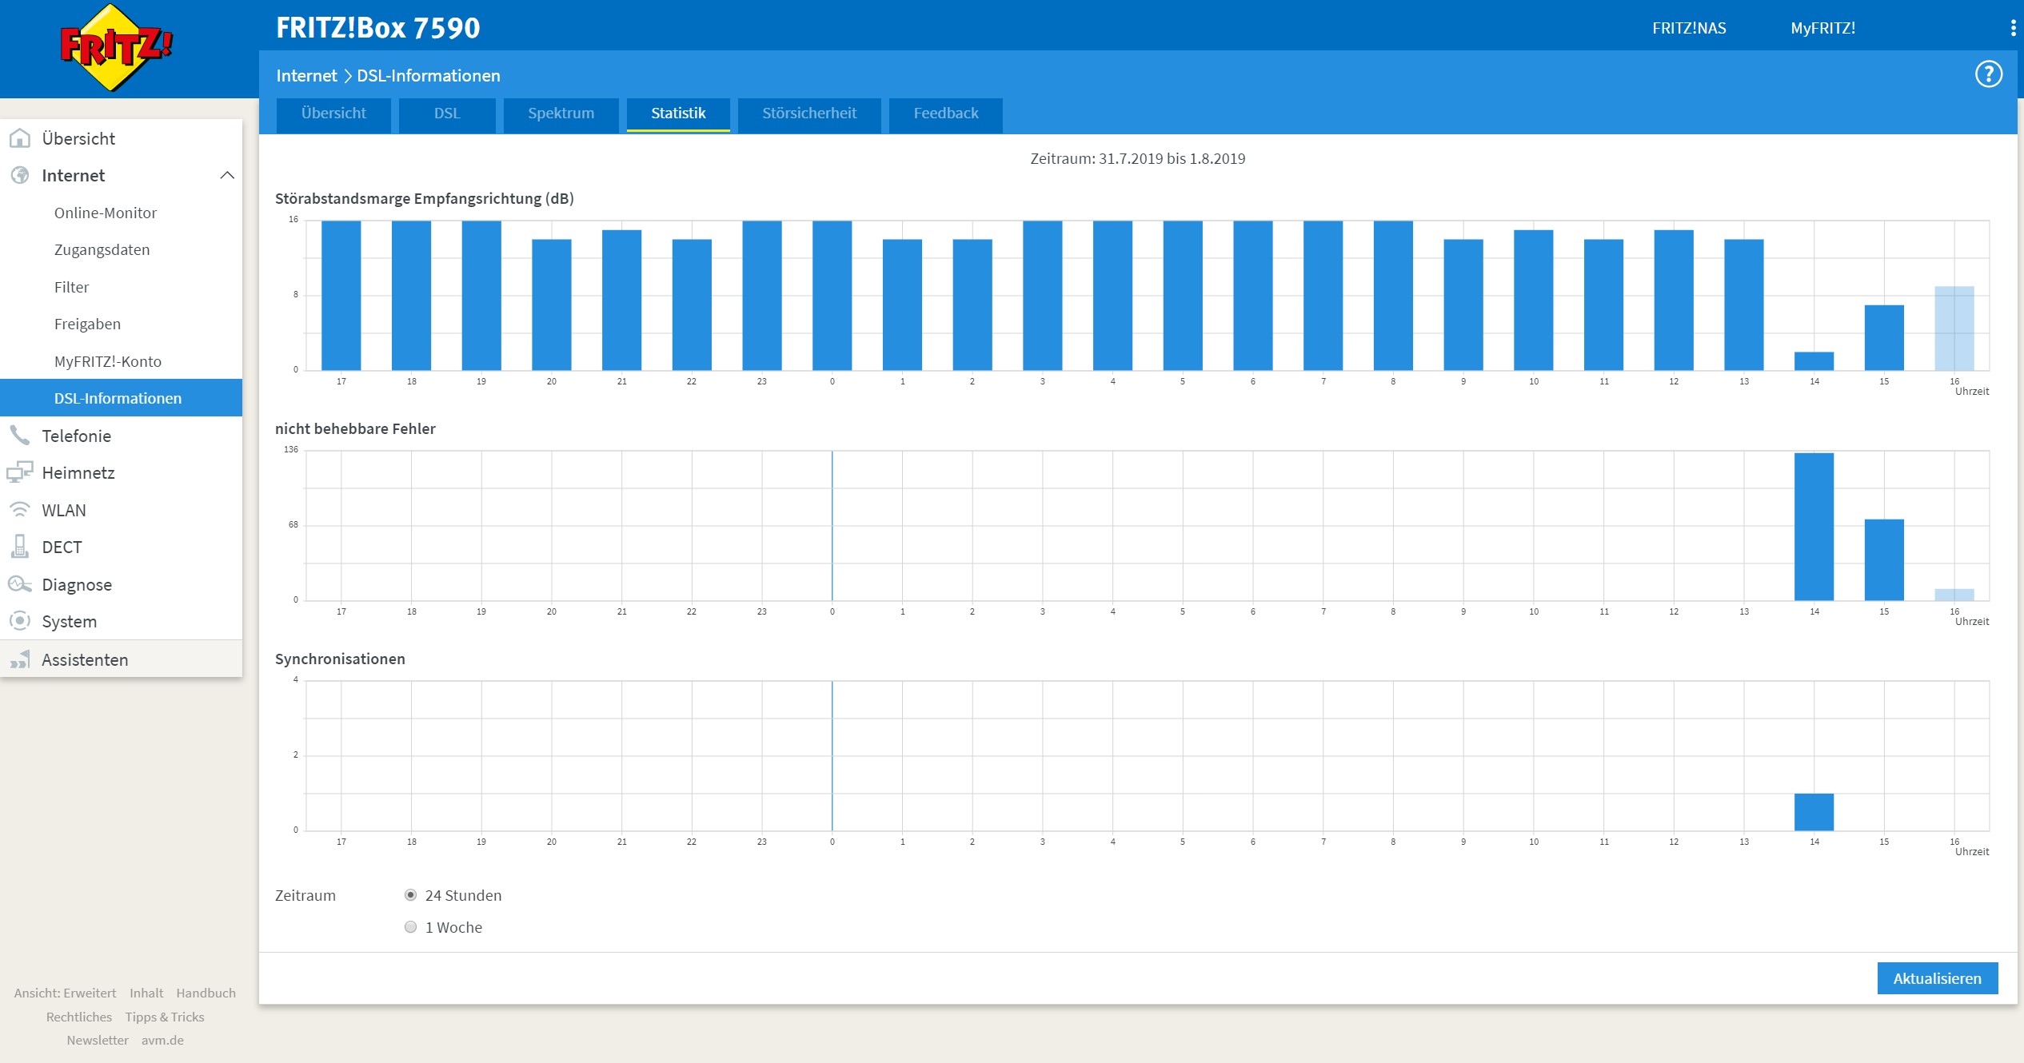Open the avm.de footer link
Image resolution: width=2024 pixels, height=1063 pixels.
point(162,1040)
